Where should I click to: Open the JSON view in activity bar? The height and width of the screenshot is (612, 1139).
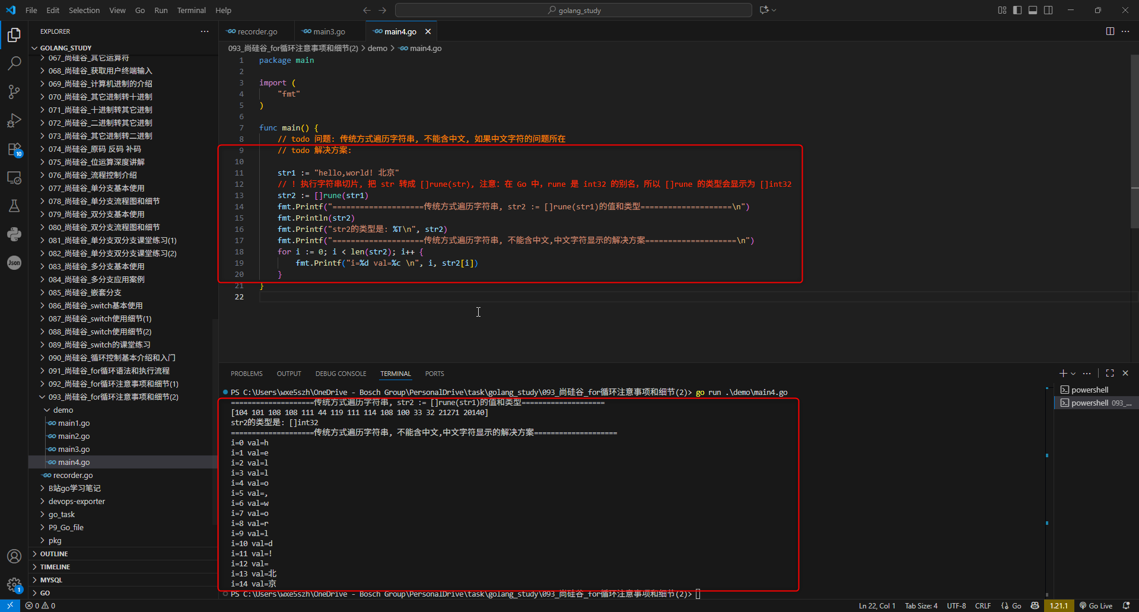pos(14,263)
